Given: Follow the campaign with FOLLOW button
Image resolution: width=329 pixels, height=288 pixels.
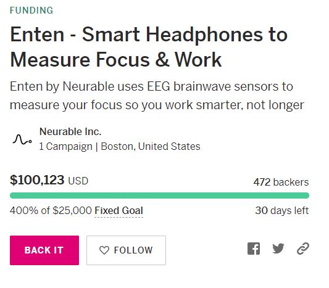Looking at the screenshot, I should pos(126,250).
